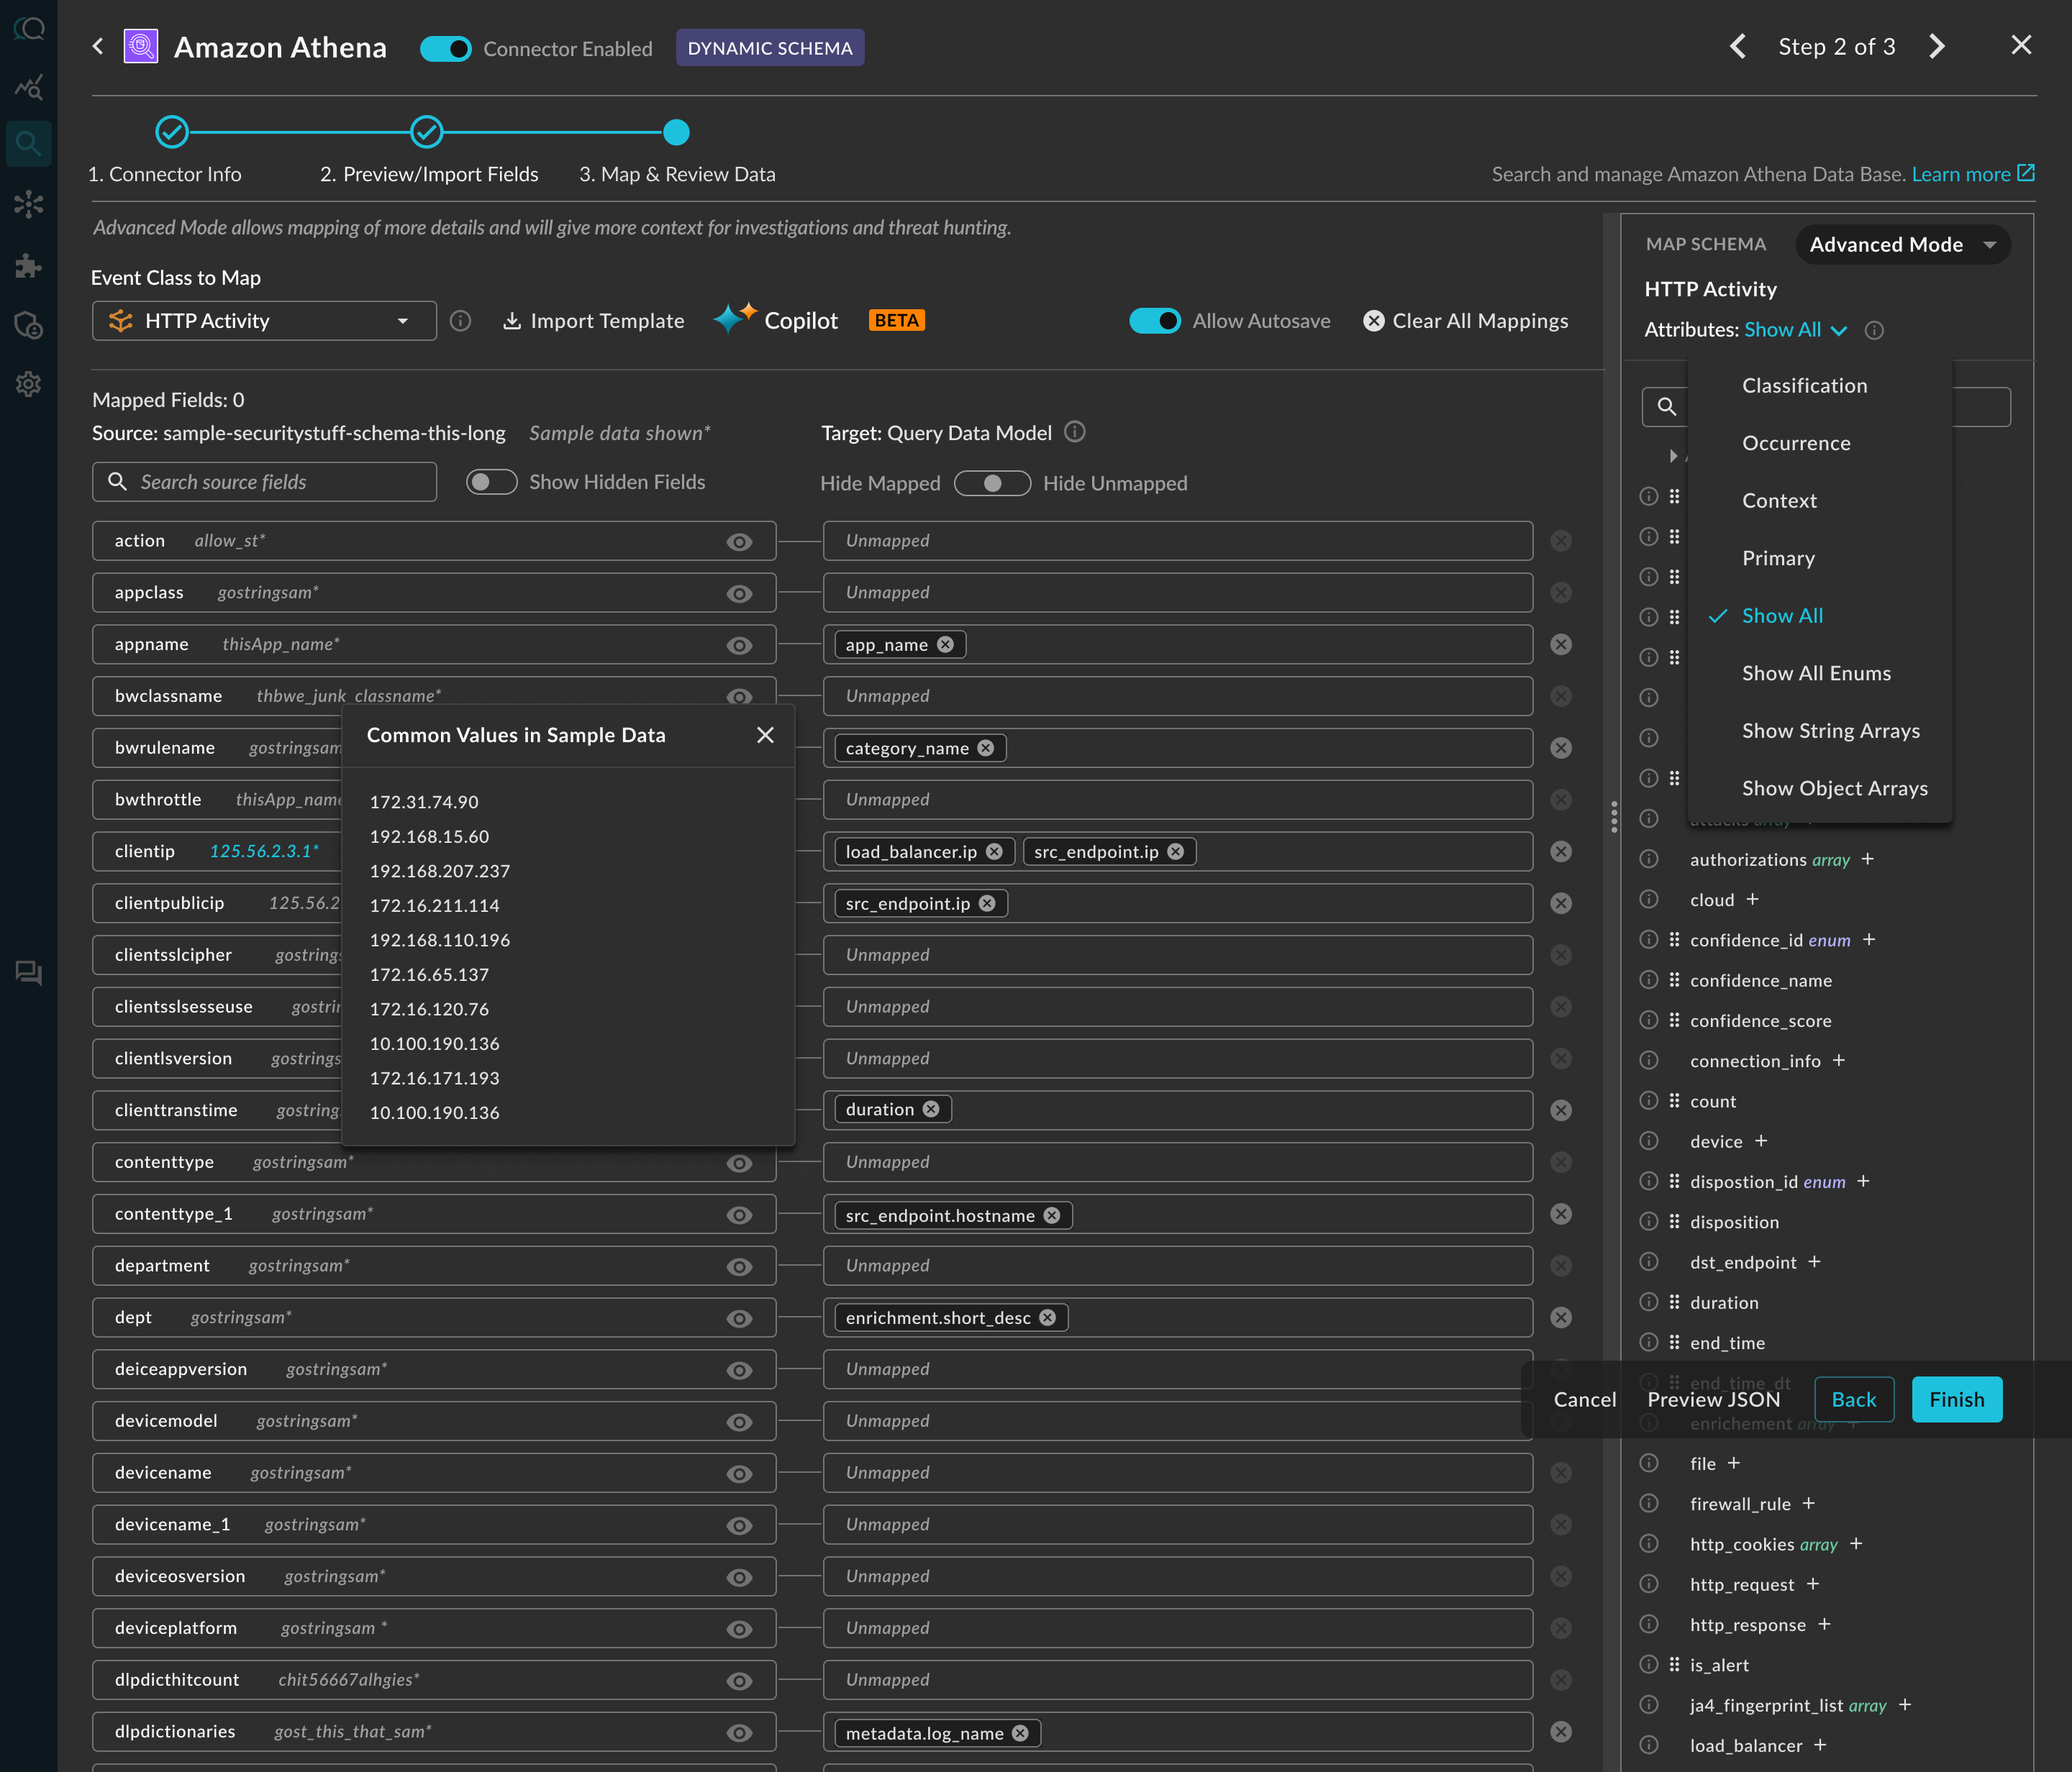Go to previous step chevron

click(x=1739, y=47)
